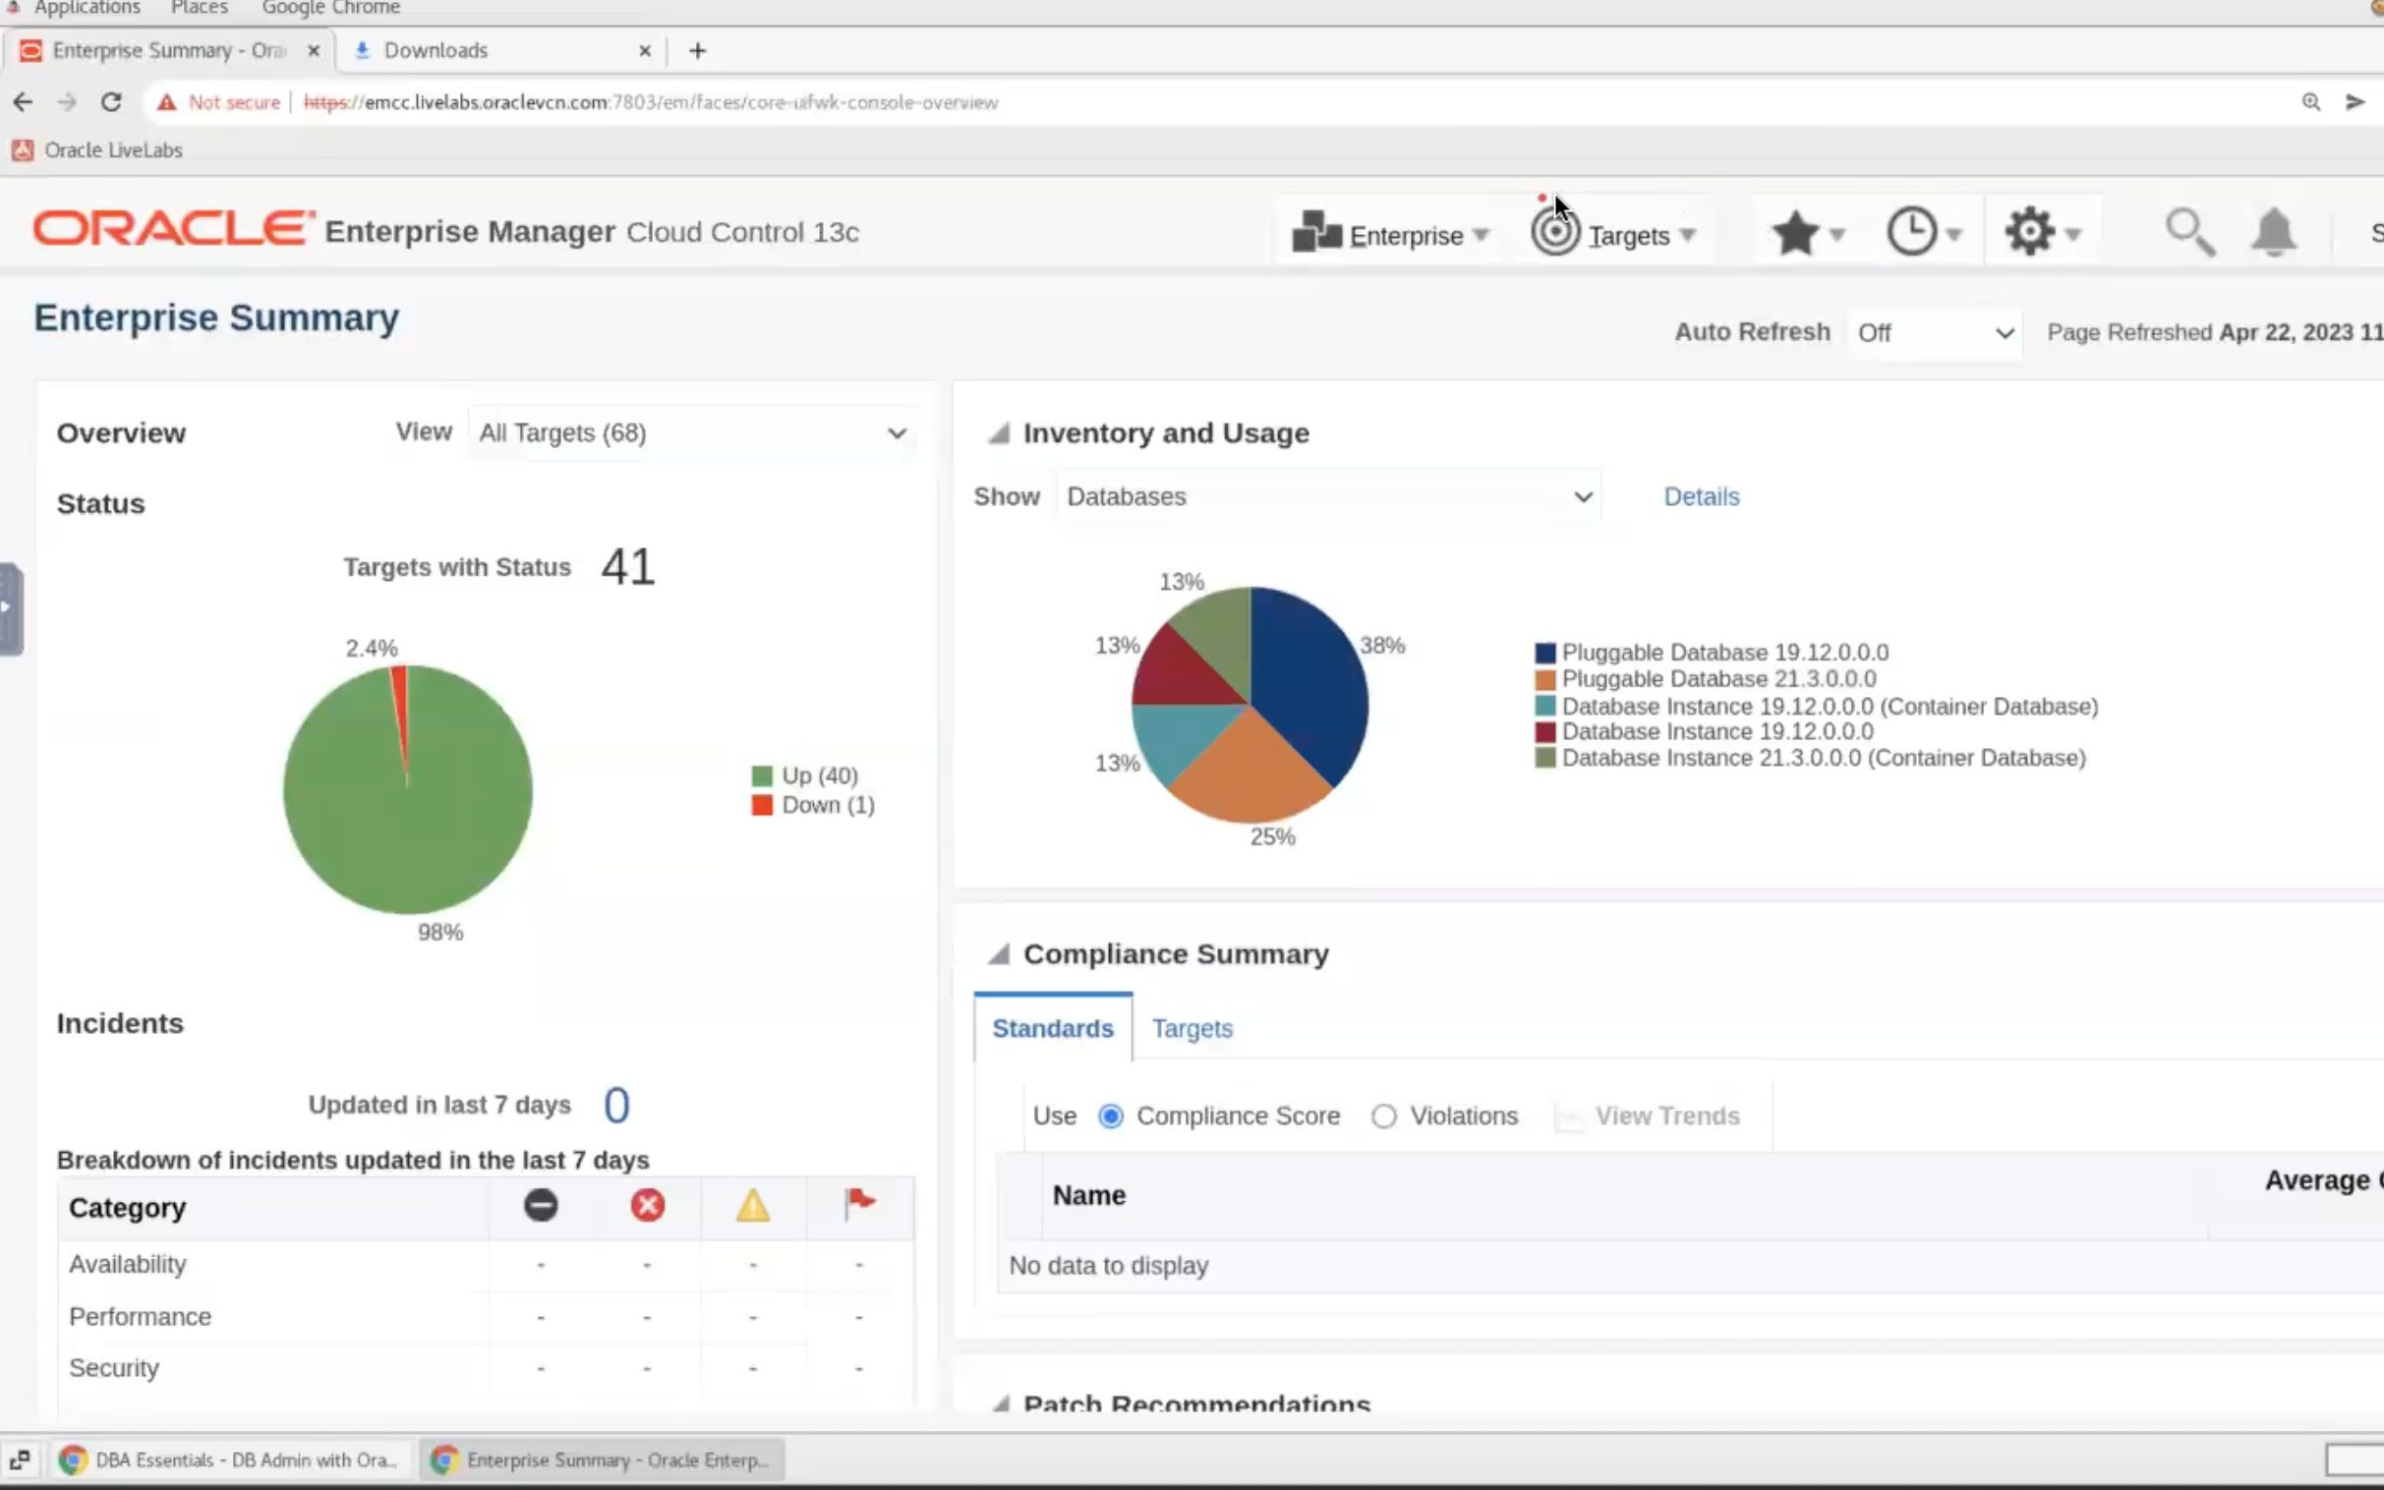This screenshot has height=1490, width=2384.
Task: Click the Name column header
Action: [1088, 1195]
